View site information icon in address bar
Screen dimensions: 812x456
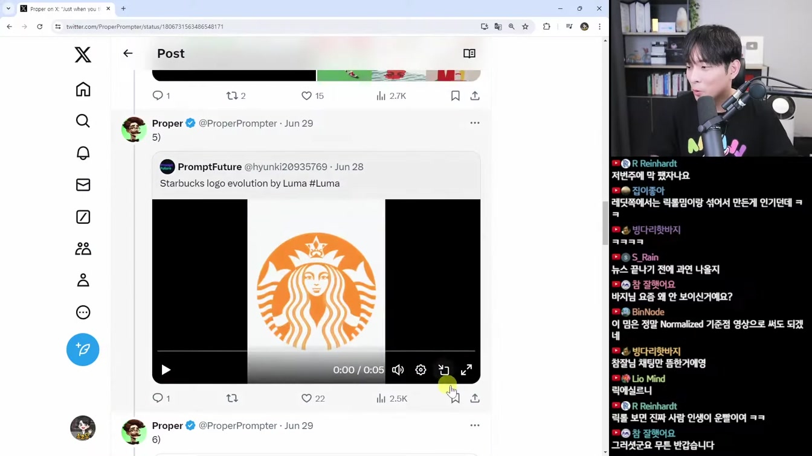point(58,27)
